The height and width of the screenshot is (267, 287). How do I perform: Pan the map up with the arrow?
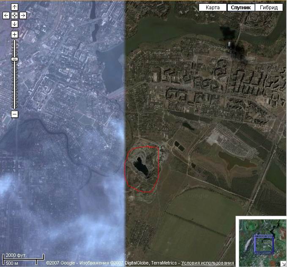tap(14, 7)
